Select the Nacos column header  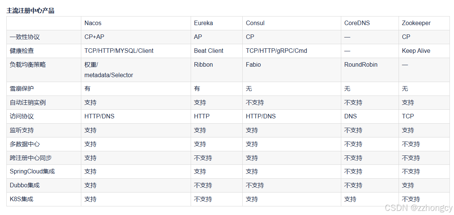point(93,23)
